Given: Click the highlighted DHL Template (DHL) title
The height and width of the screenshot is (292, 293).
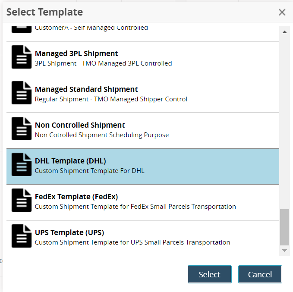Looking at the screenshot, I should coord(70,161).
